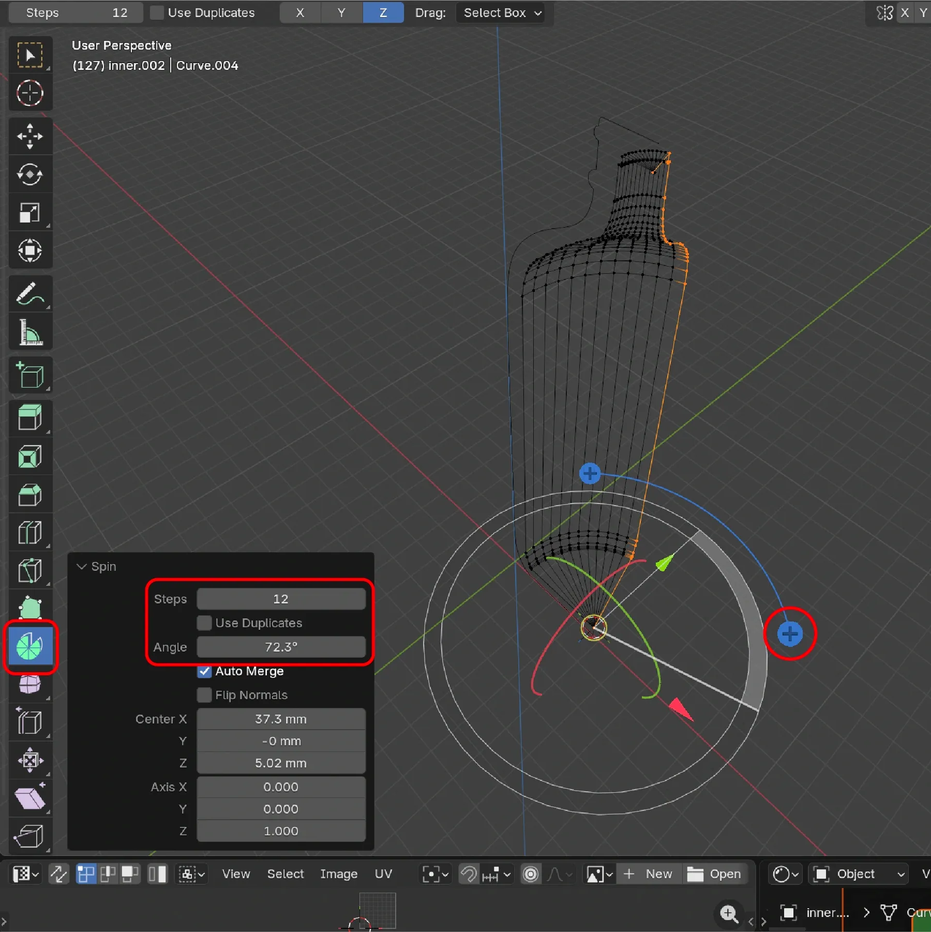Open the Object mode dropdown
Viewport: 931px width, 932px height.
point(858,874)
